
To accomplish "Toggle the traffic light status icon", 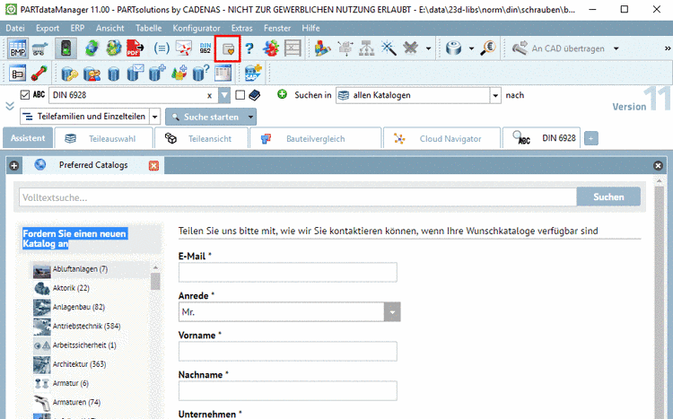I will point(66,48).
